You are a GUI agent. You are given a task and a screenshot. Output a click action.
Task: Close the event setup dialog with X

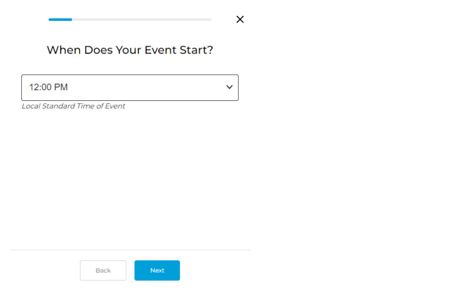point(240,19)
